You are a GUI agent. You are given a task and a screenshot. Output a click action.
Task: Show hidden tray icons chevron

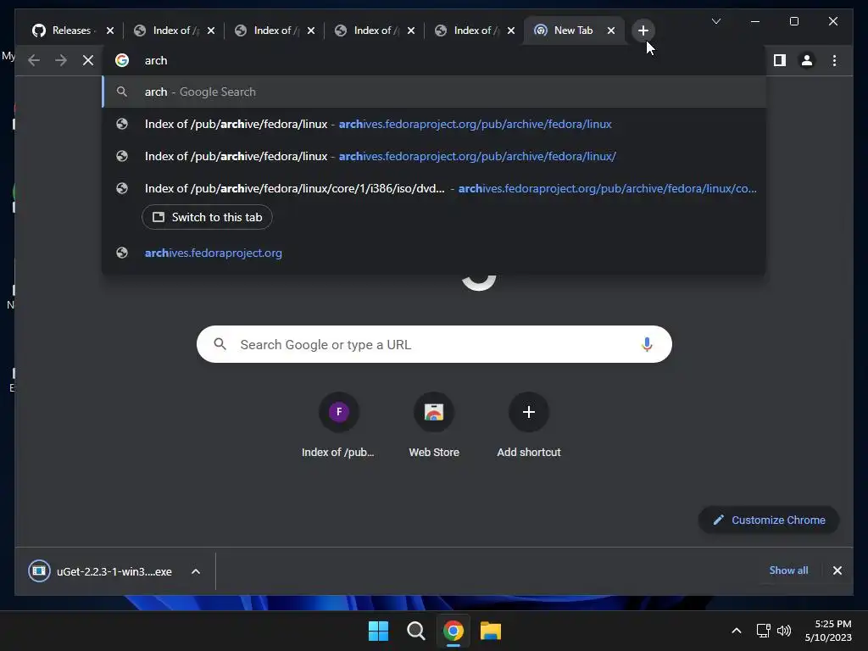[x=737, y=631]
